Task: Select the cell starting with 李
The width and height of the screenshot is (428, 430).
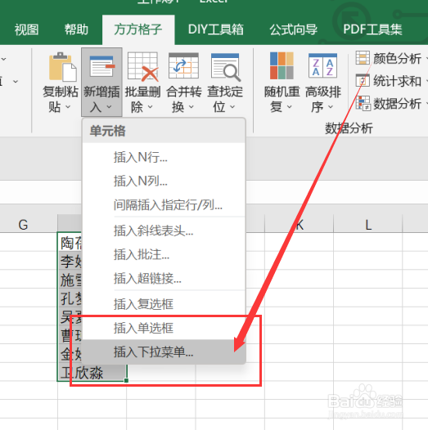Action: (x=70, y=261)
